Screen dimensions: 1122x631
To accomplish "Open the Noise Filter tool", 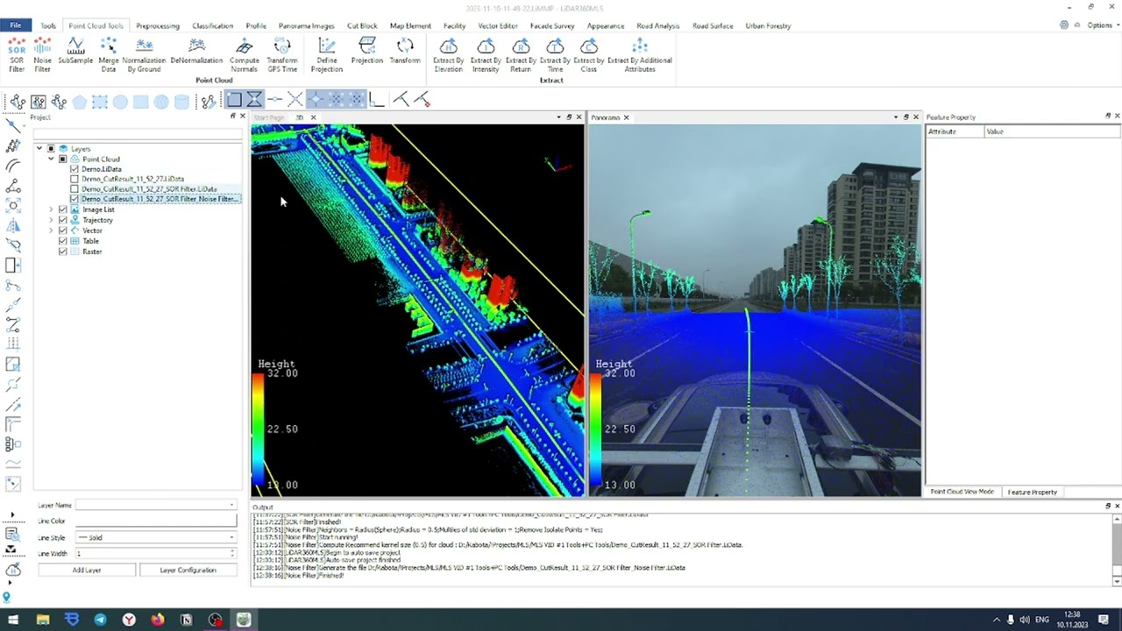I will (x=42, y=54).
